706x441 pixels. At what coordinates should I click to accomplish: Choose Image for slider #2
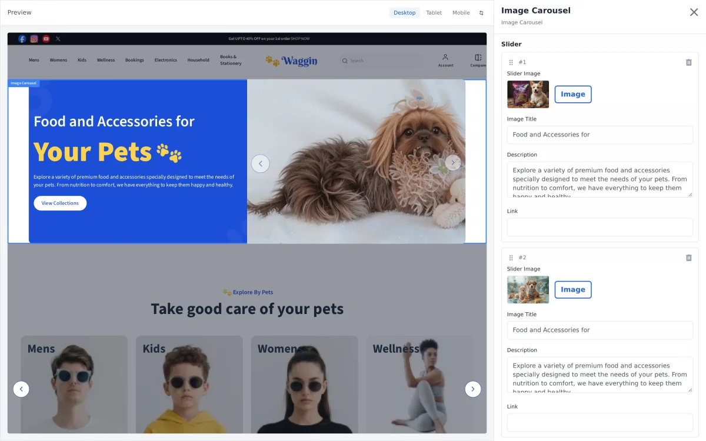pyautogui.click(x=573, y=289)
